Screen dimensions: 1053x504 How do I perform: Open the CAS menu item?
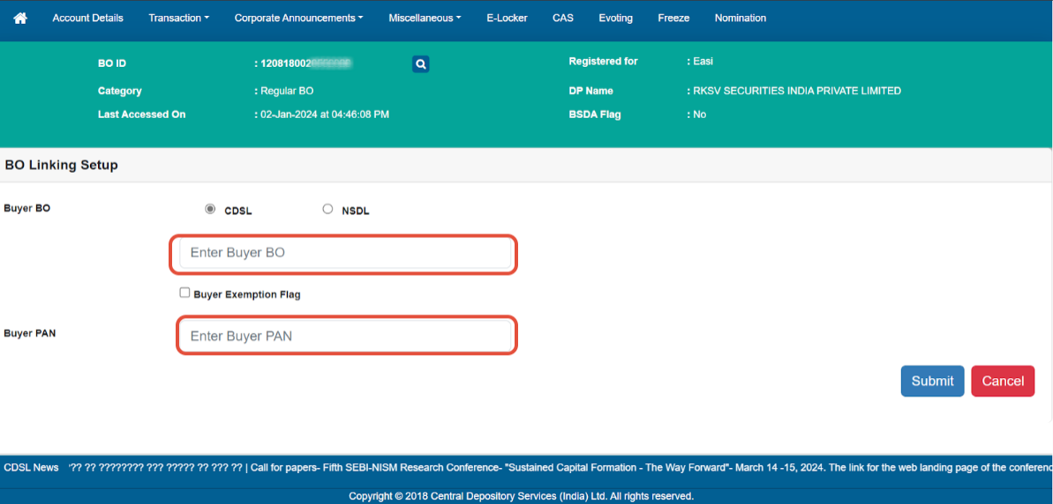(562, 18)
